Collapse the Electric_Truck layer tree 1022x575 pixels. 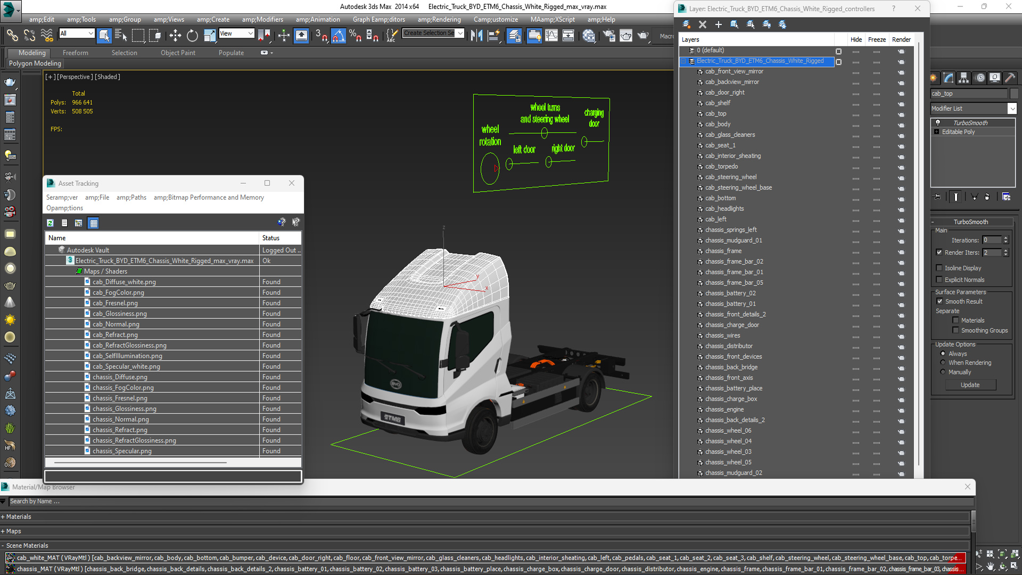tap(683, 61)
